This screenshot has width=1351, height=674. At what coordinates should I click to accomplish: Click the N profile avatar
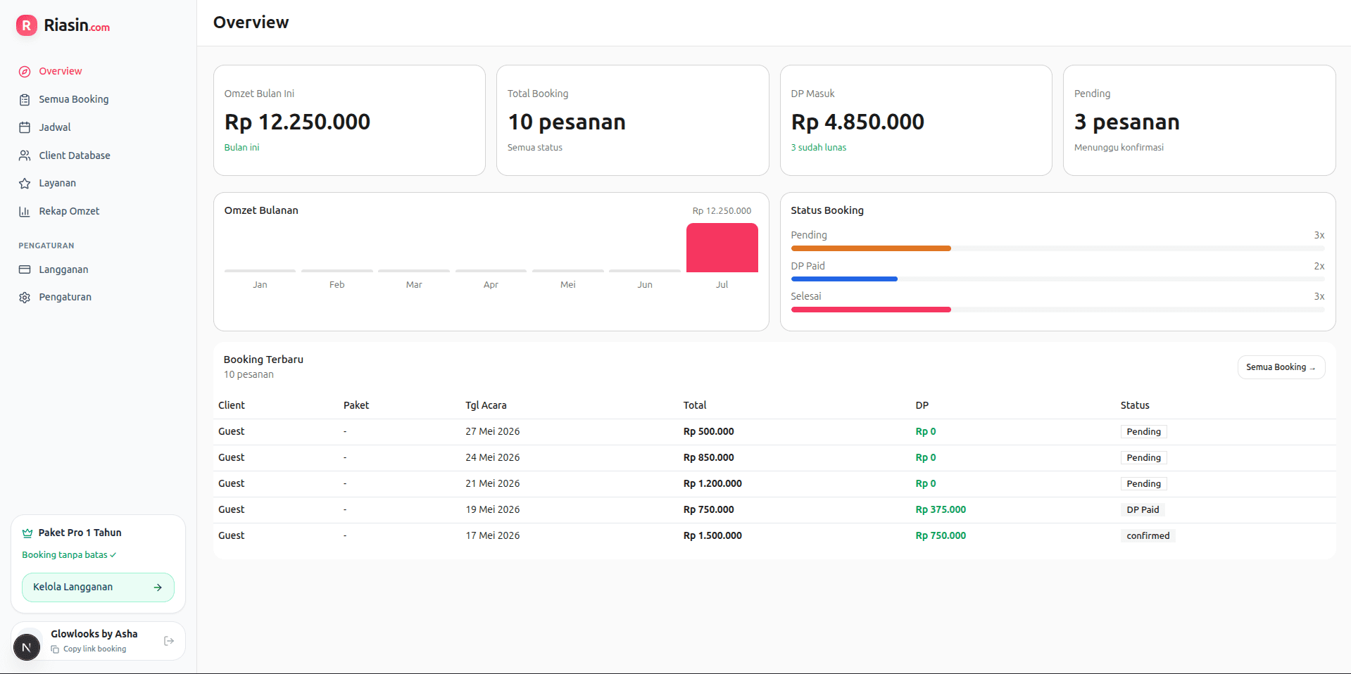[27, 647]
